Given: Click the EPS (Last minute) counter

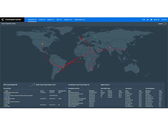Looking at the screenshot, I should 10,85.
